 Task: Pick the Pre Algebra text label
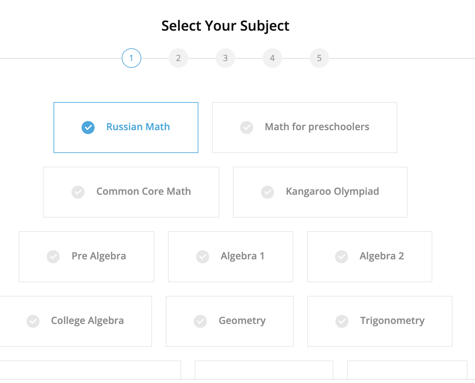tap(99, 256)
